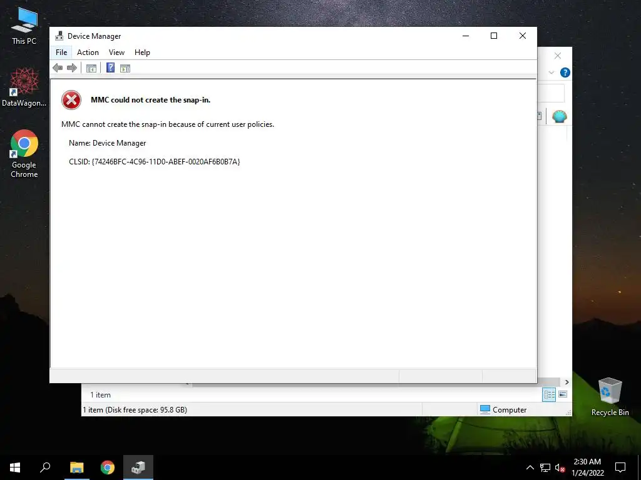The image size is (641, 480).
Task: Maximize the Device Manager window
Action: point(494,36)
